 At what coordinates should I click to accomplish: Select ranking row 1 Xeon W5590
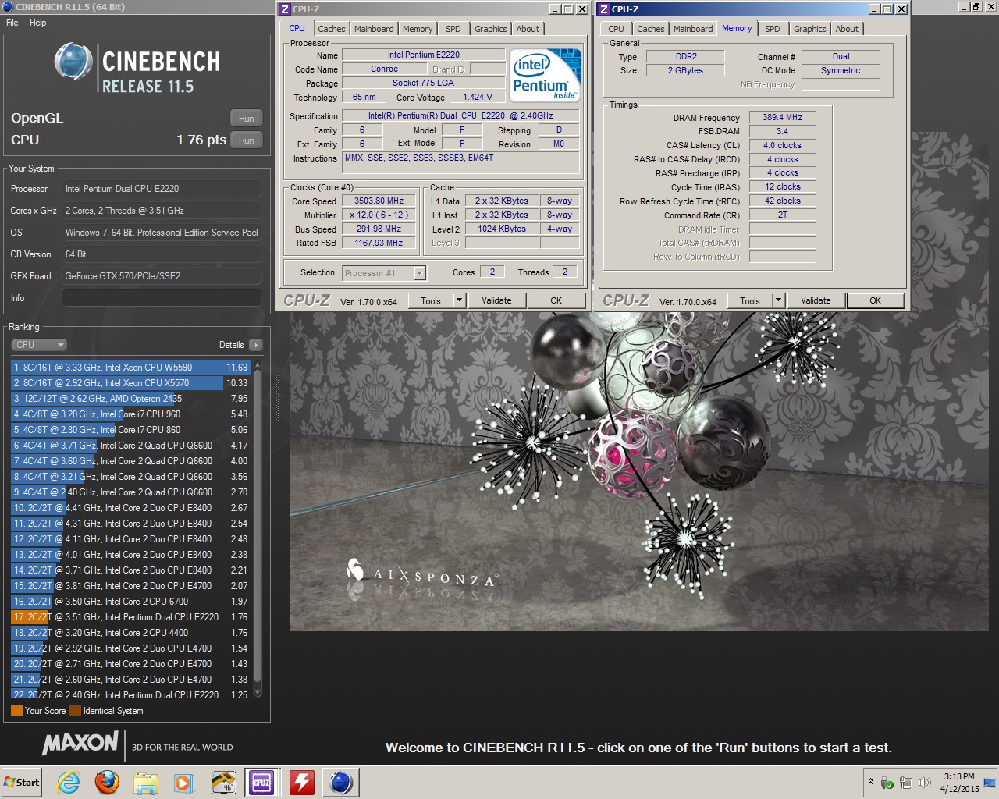[x=130, y=368]
